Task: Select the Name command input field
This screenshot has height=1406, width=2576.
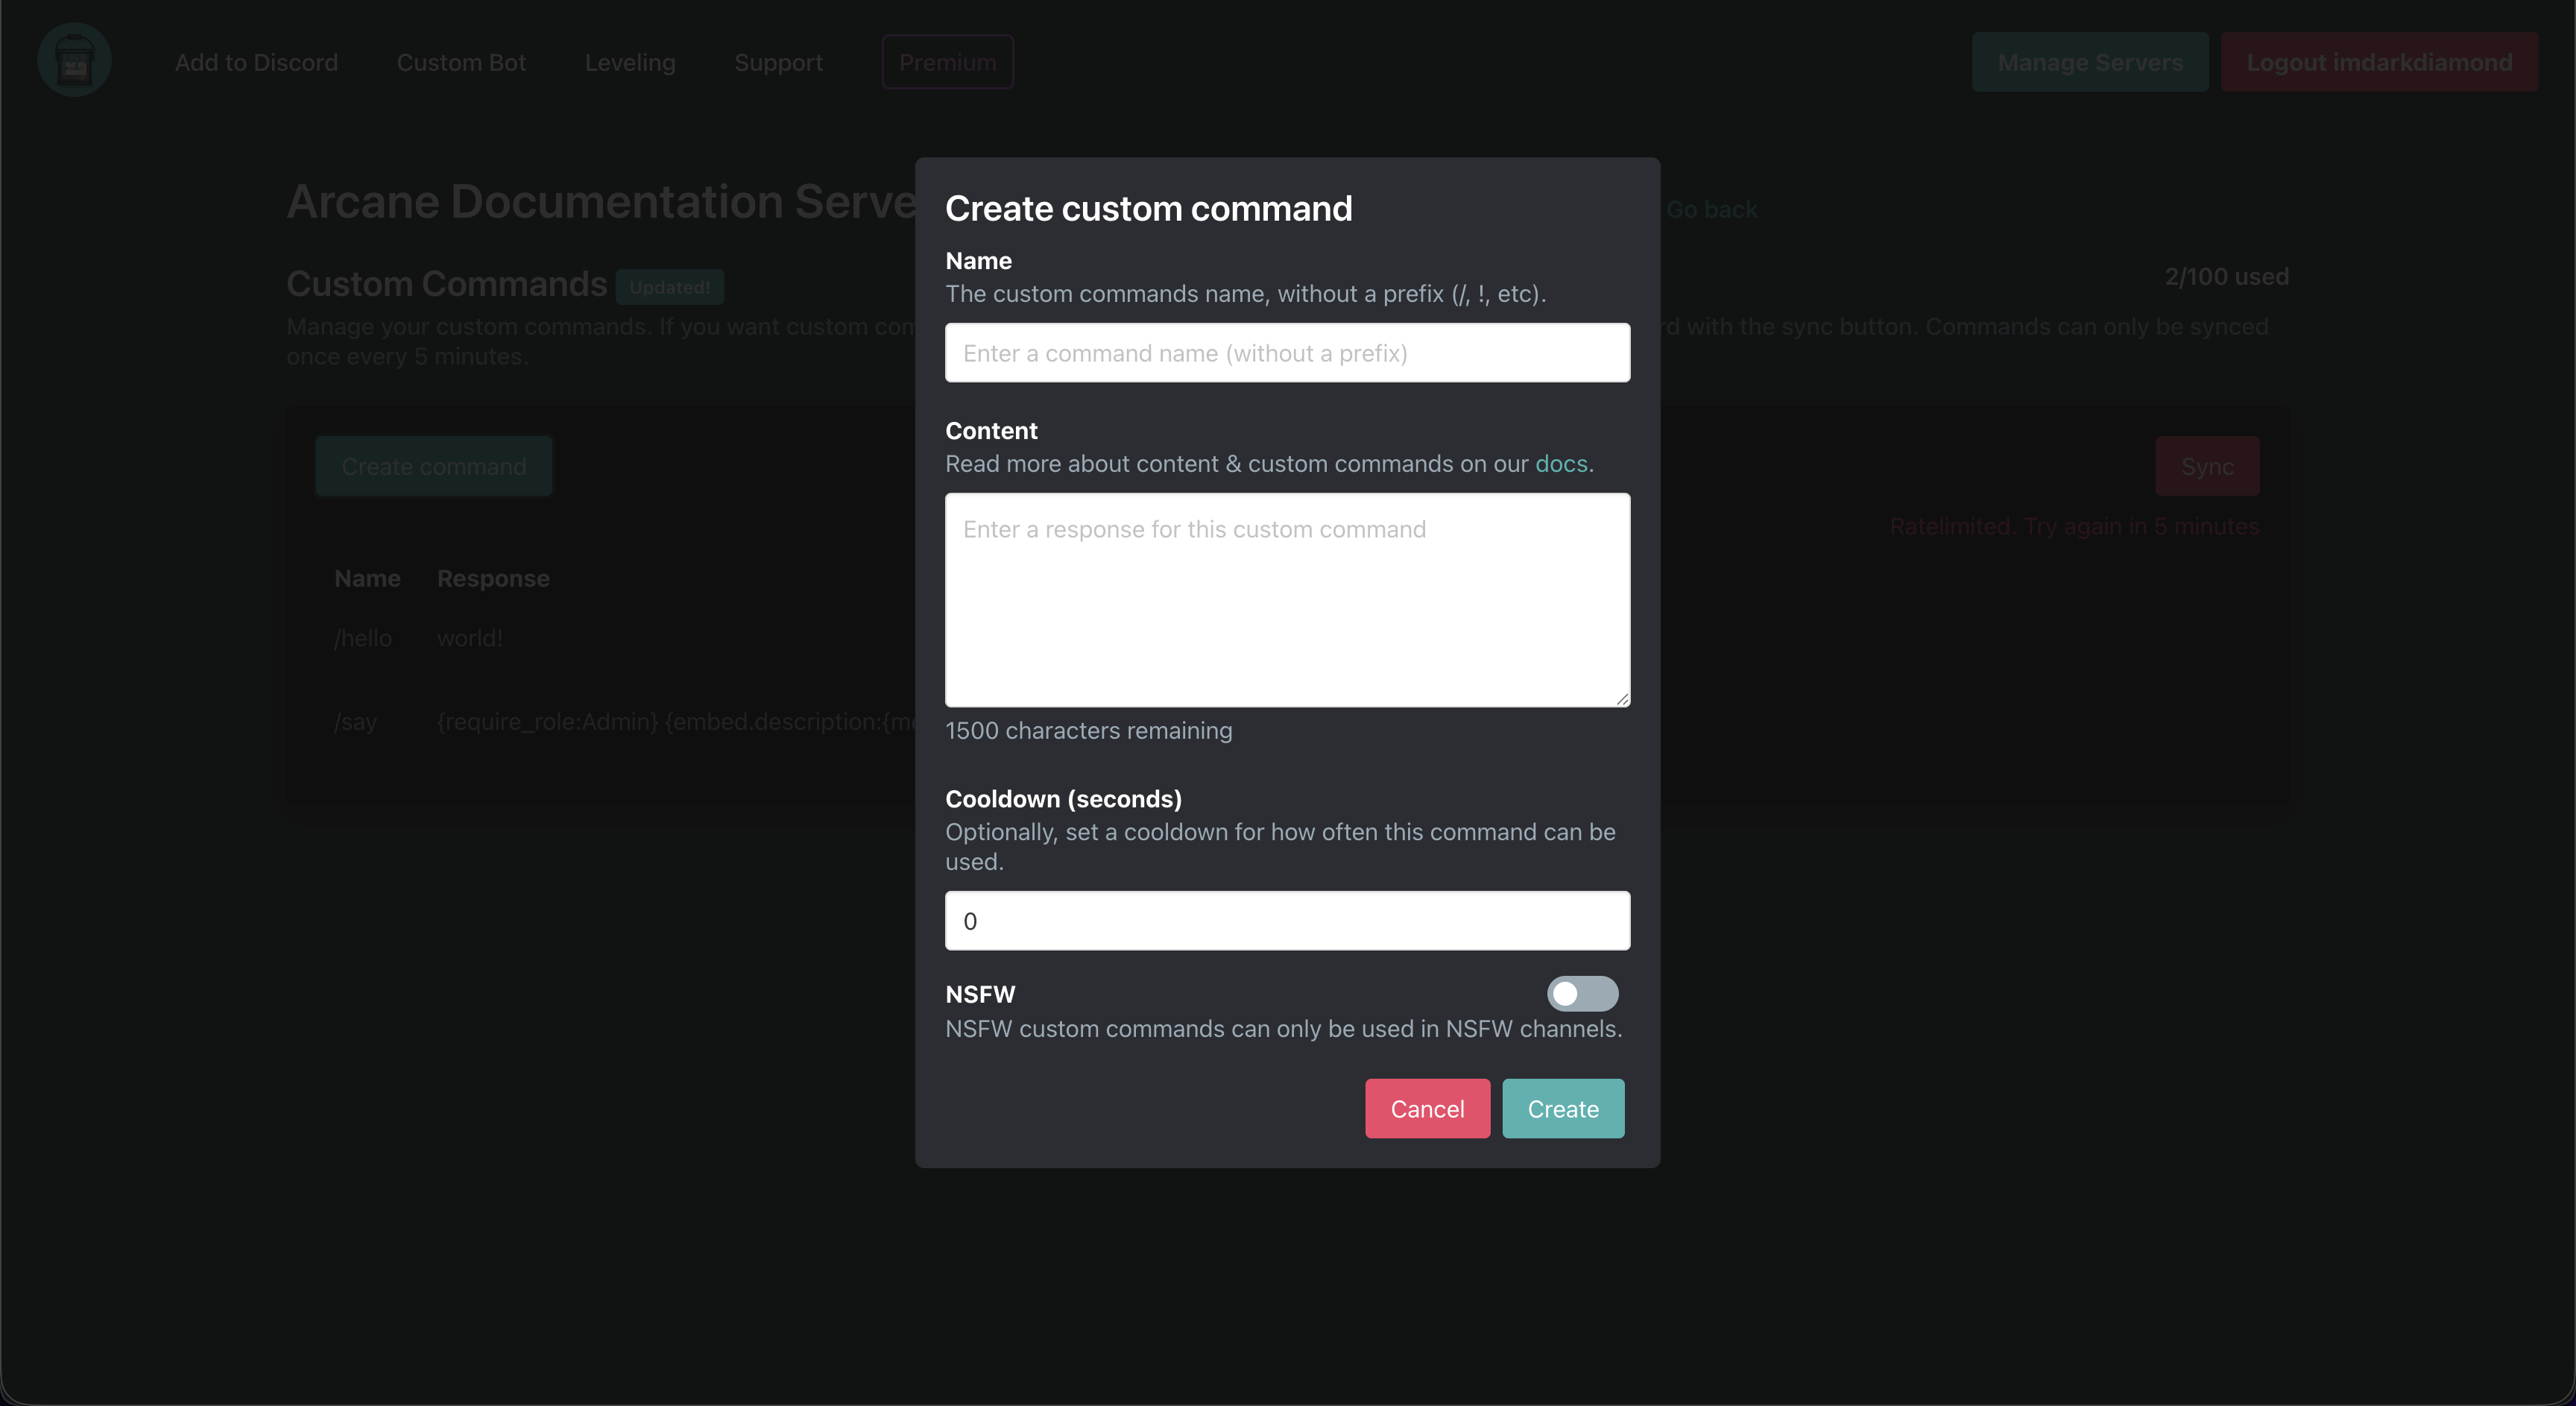Action: (x=1286, y=352)
